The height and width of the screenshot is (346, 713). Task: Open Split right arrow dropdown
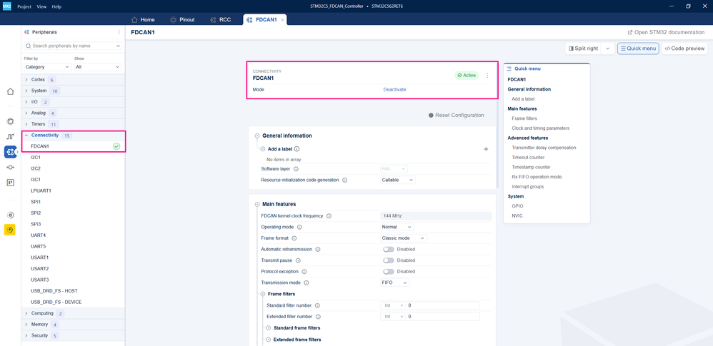pos(608,48)
